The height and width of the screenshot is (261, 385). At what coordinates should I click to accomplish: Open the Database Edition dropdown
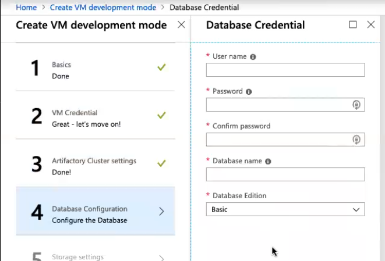click(x=285, y=209)
